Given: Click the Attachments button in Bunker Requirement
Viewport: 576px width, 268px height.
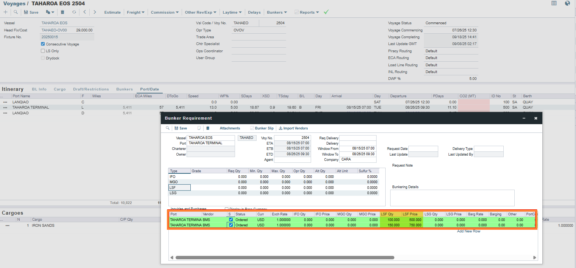Looking at the screenshot, I should point(230,128).
